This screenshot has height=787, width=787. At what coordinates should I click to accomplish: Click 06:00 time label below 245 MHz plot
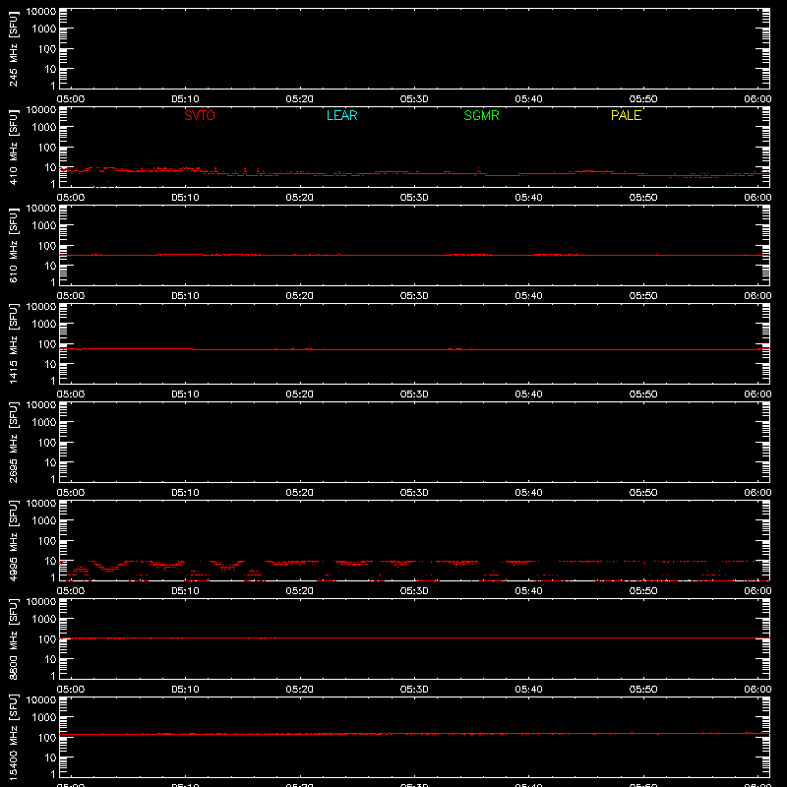[757, 99]
